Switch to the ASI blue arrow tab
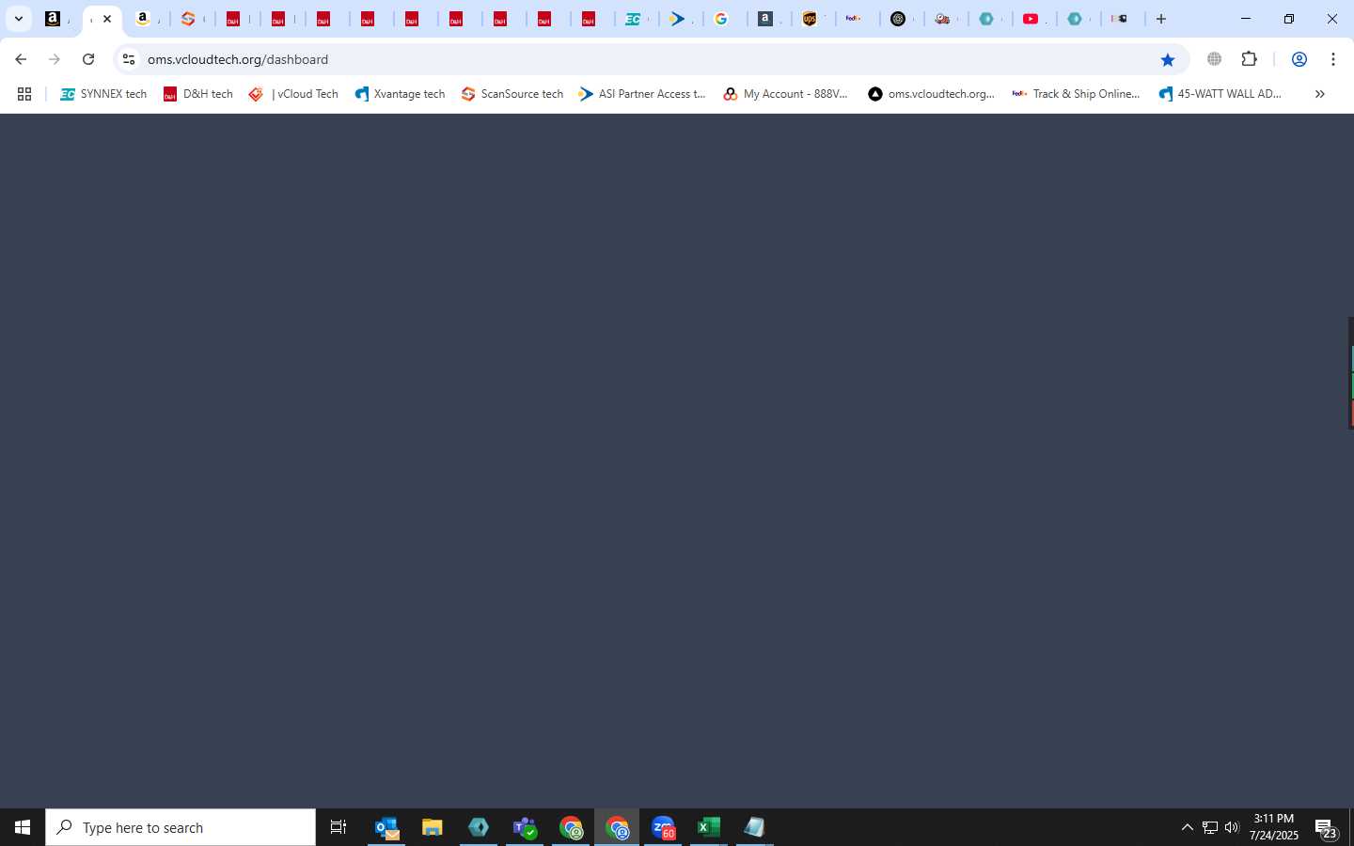 [x=677, y=19]
